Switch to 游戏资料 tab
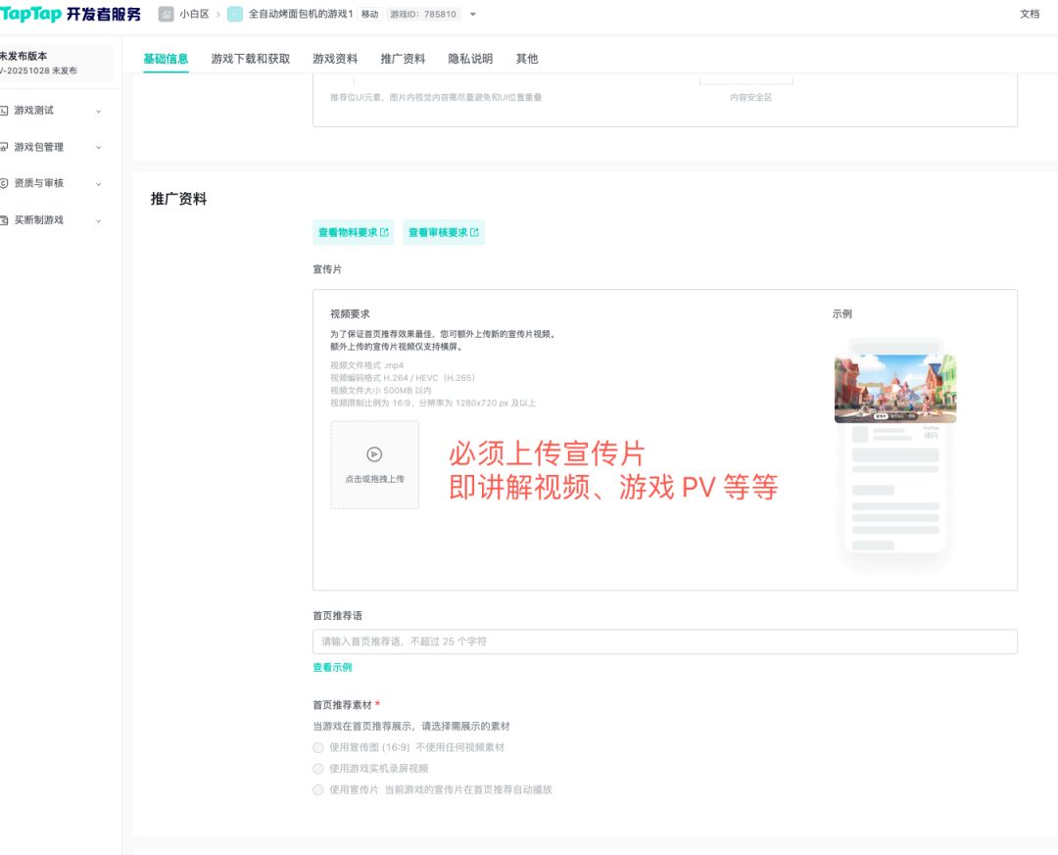The image size is (1058, 855). [x=335, y=59]
